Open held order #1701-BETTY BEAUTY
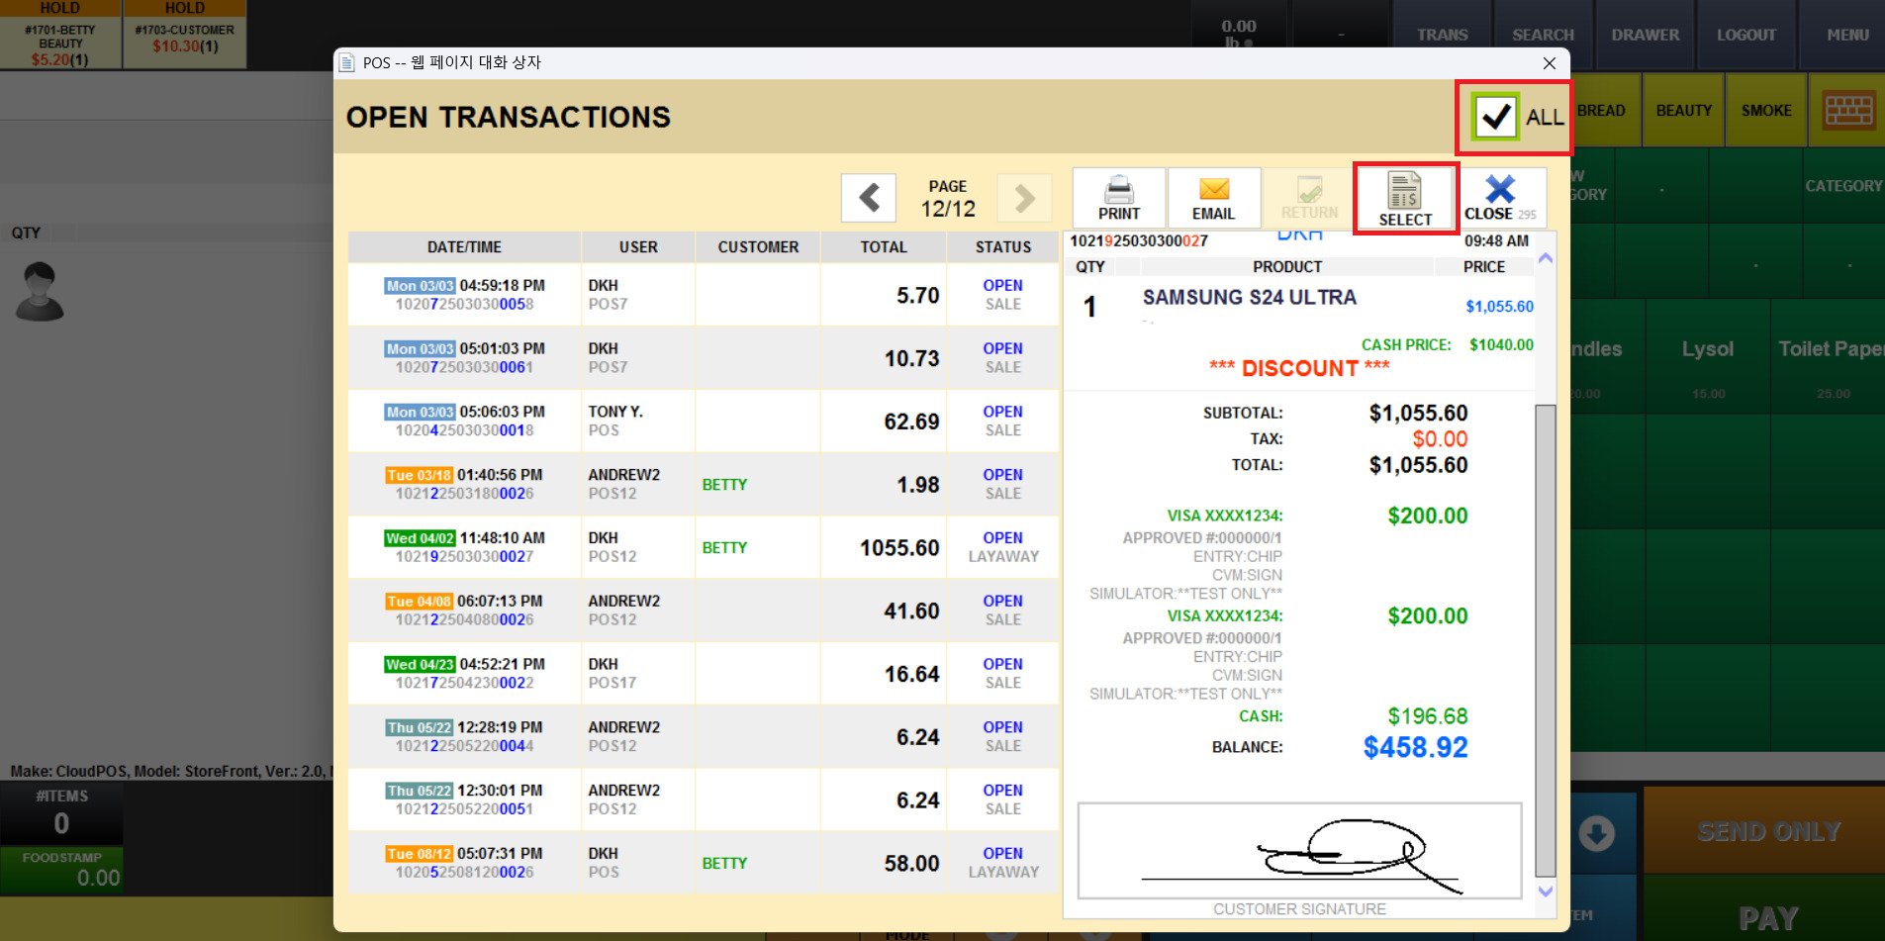The height and width of the screenshot is (941, 1885). [60, 37]
